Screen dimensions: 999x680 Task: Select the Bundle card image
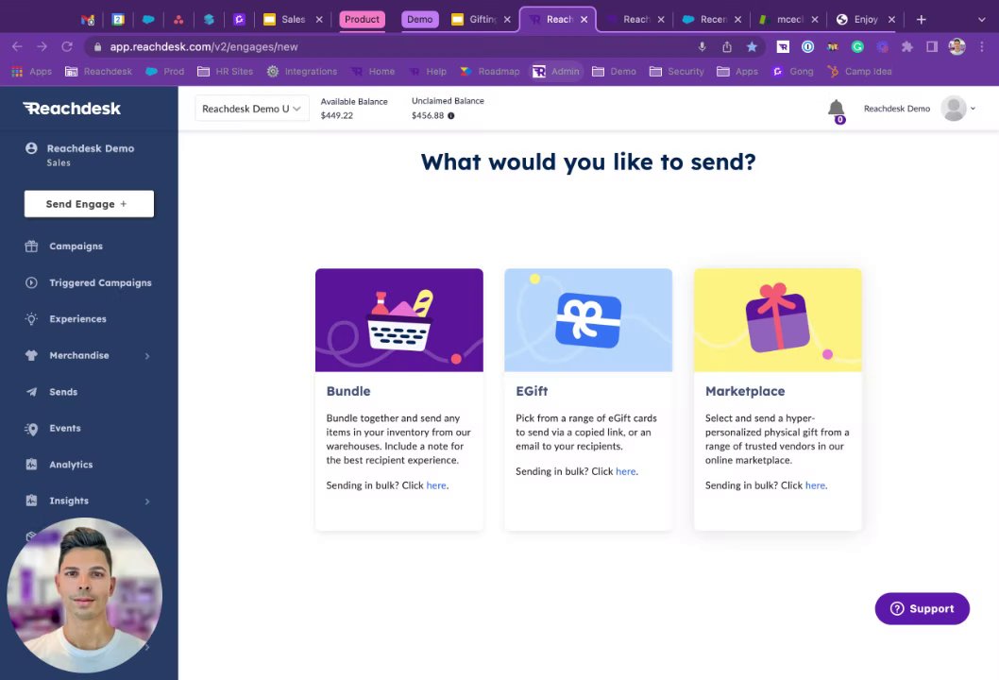398,320
